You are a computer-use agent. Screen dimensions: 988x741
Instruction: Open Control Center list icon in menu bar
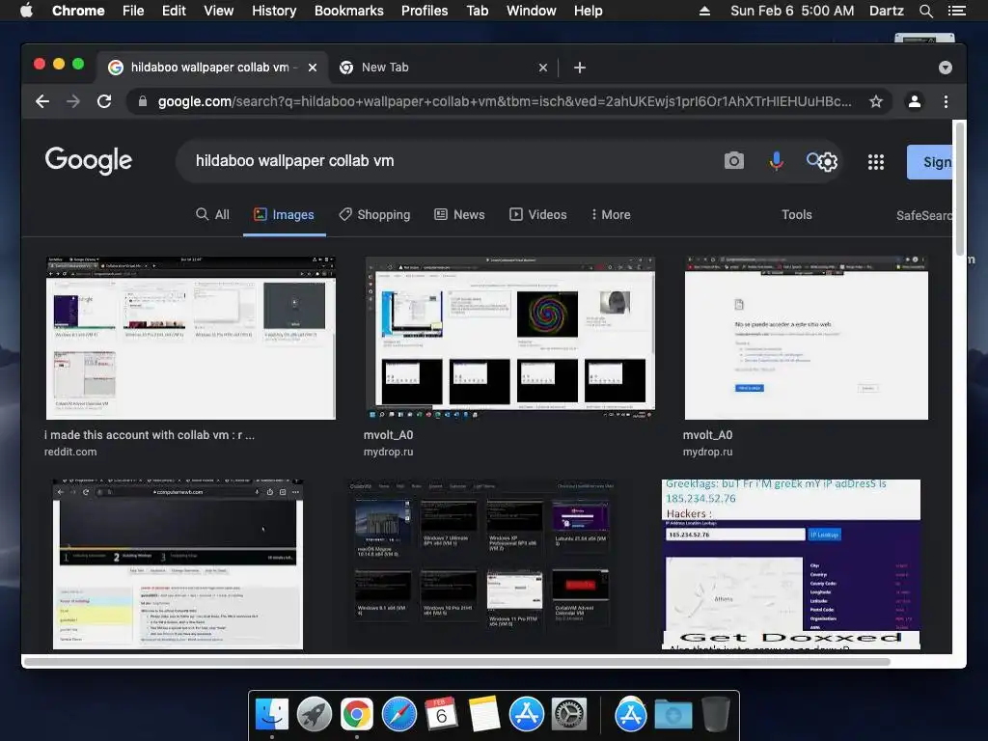(956, 11)
